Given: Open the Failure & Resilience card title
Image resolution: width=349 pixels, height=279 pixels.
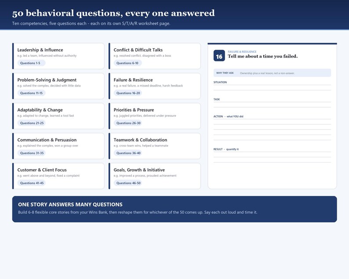Looking at the screenshot, I should pyautogui.click(x=133, y=80).
